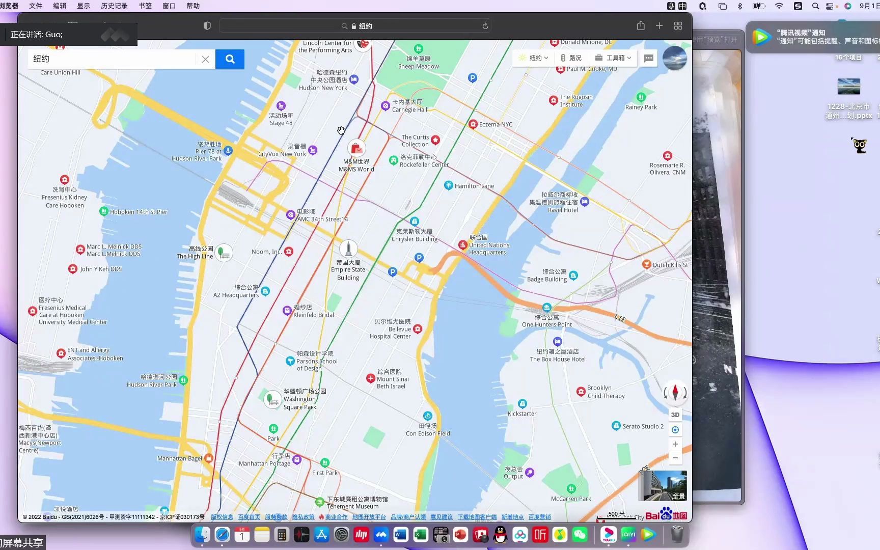Screen dimensions: 880x550
Task: Click The High Line park marker
Action: 224,252
